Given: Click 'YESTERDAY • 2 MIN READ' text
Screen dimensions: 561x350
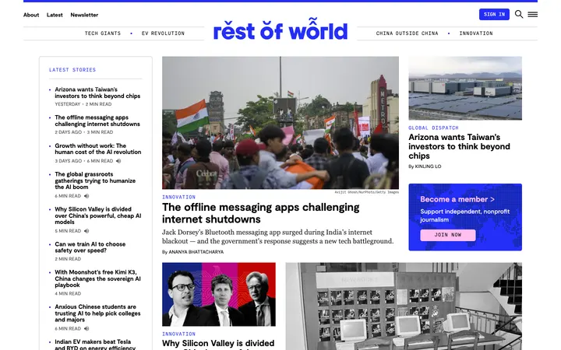Looking at the screenshot, I should click(x=83, y=104).
